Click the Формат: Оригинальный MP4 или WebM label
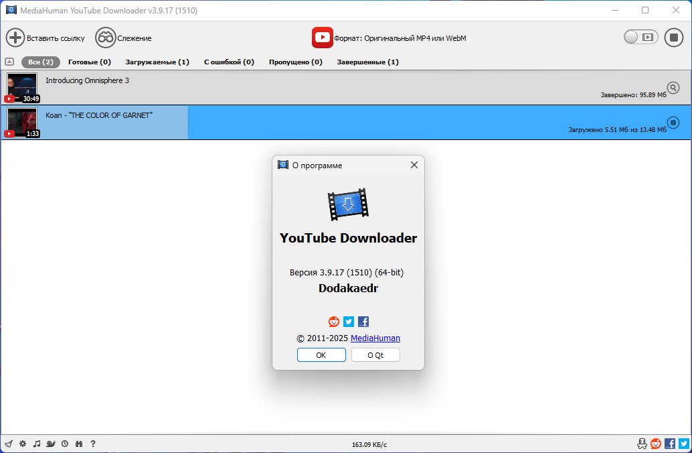692x453 pixels. point(400,38)
